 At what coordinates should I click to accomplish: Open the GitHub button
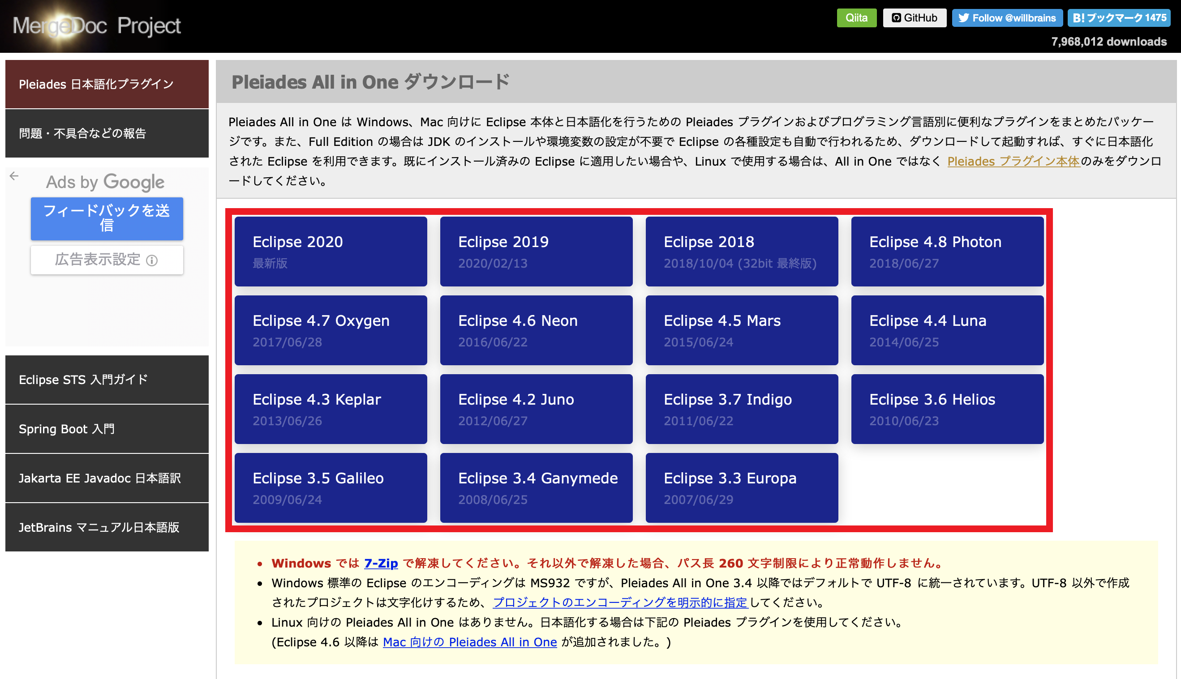[x=914, y=18]
